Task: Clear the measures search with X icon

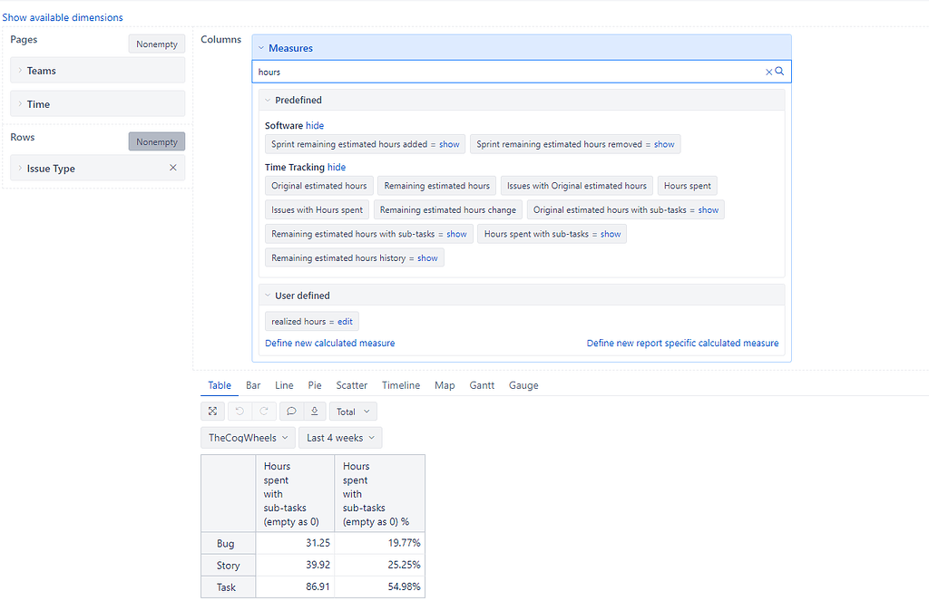Action: 769,72
